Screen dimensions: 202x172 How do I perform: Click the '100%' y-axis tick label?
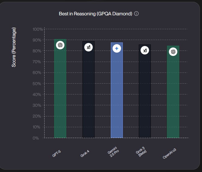click(38, 29)
